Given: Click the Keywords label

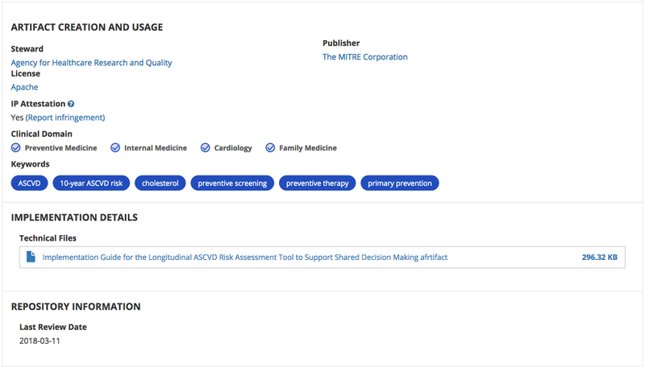Looking at the screenshot, I should tap(30, 164).
